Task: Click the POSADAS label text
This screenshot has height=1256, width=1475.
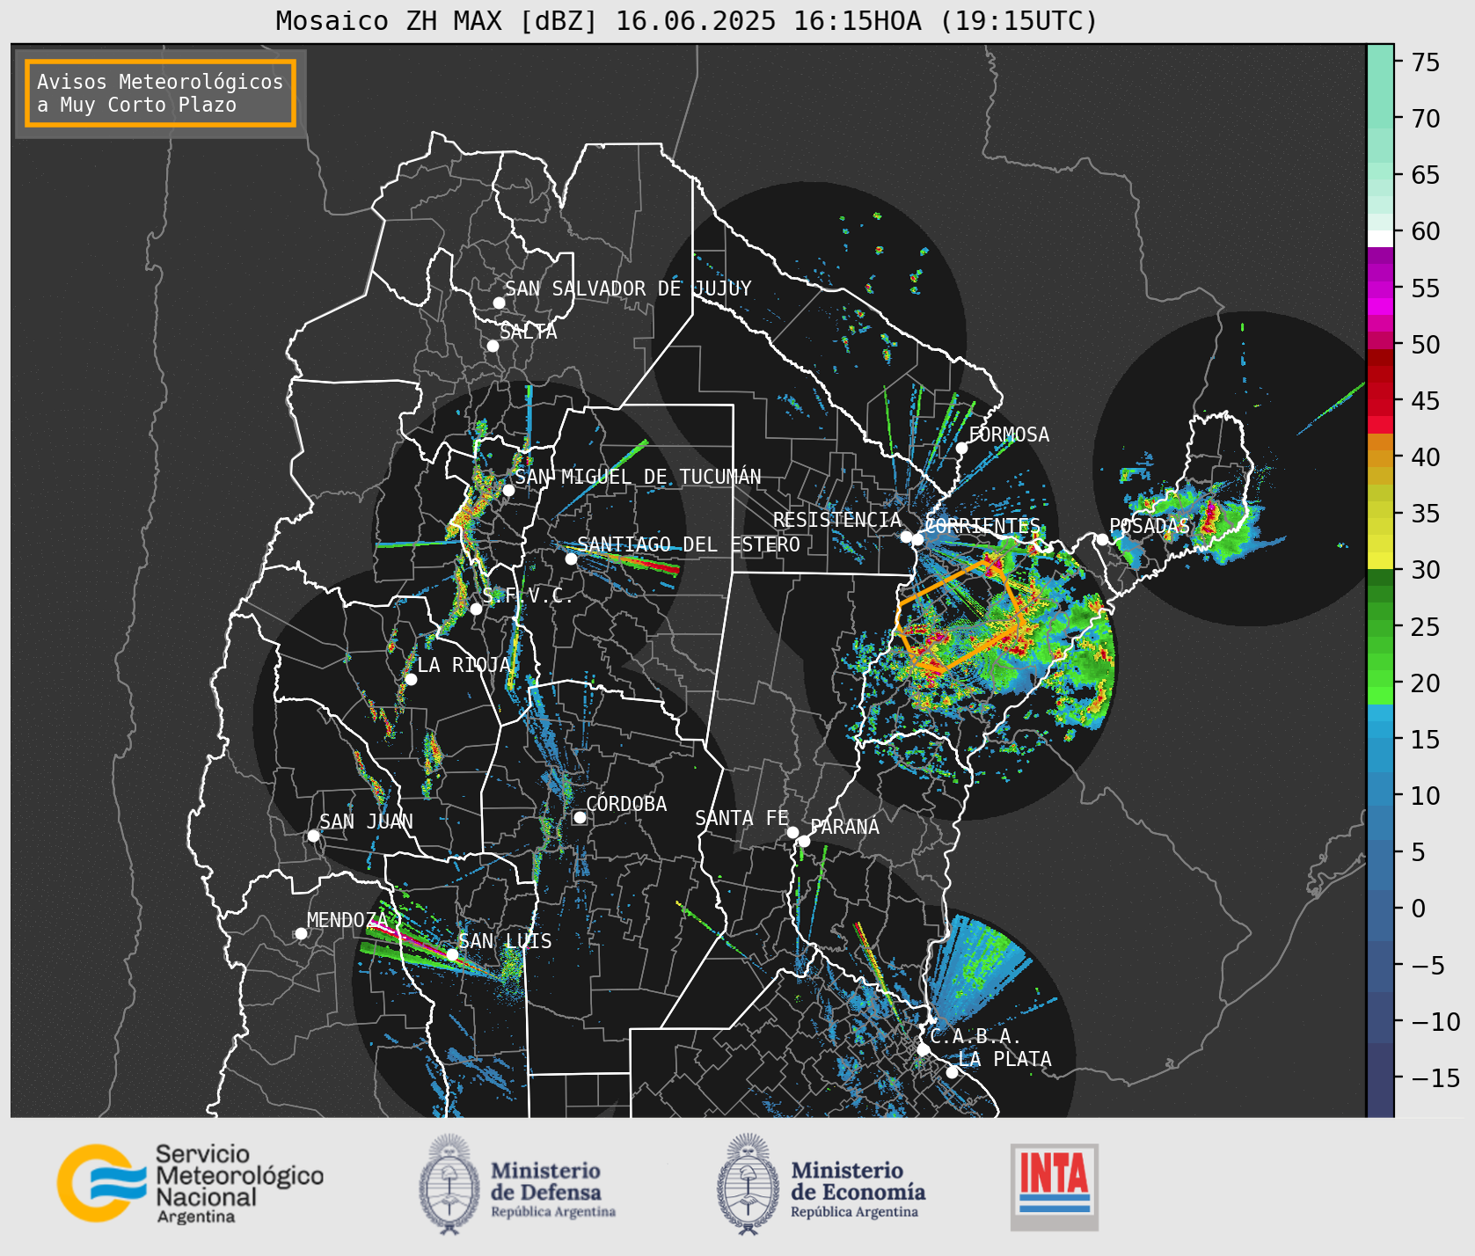Action: coord(1149,526)
